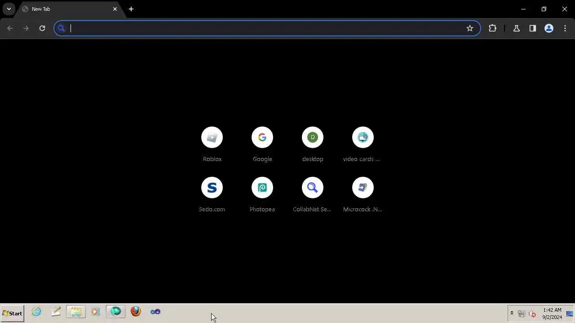This screenshot has height=323, width=575.
Task: Open the desktop shortcut tile
Action: [x=313, y=145]
